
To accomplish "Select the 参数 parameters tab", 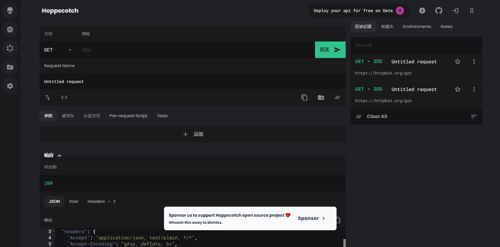I will coord(48,116).
